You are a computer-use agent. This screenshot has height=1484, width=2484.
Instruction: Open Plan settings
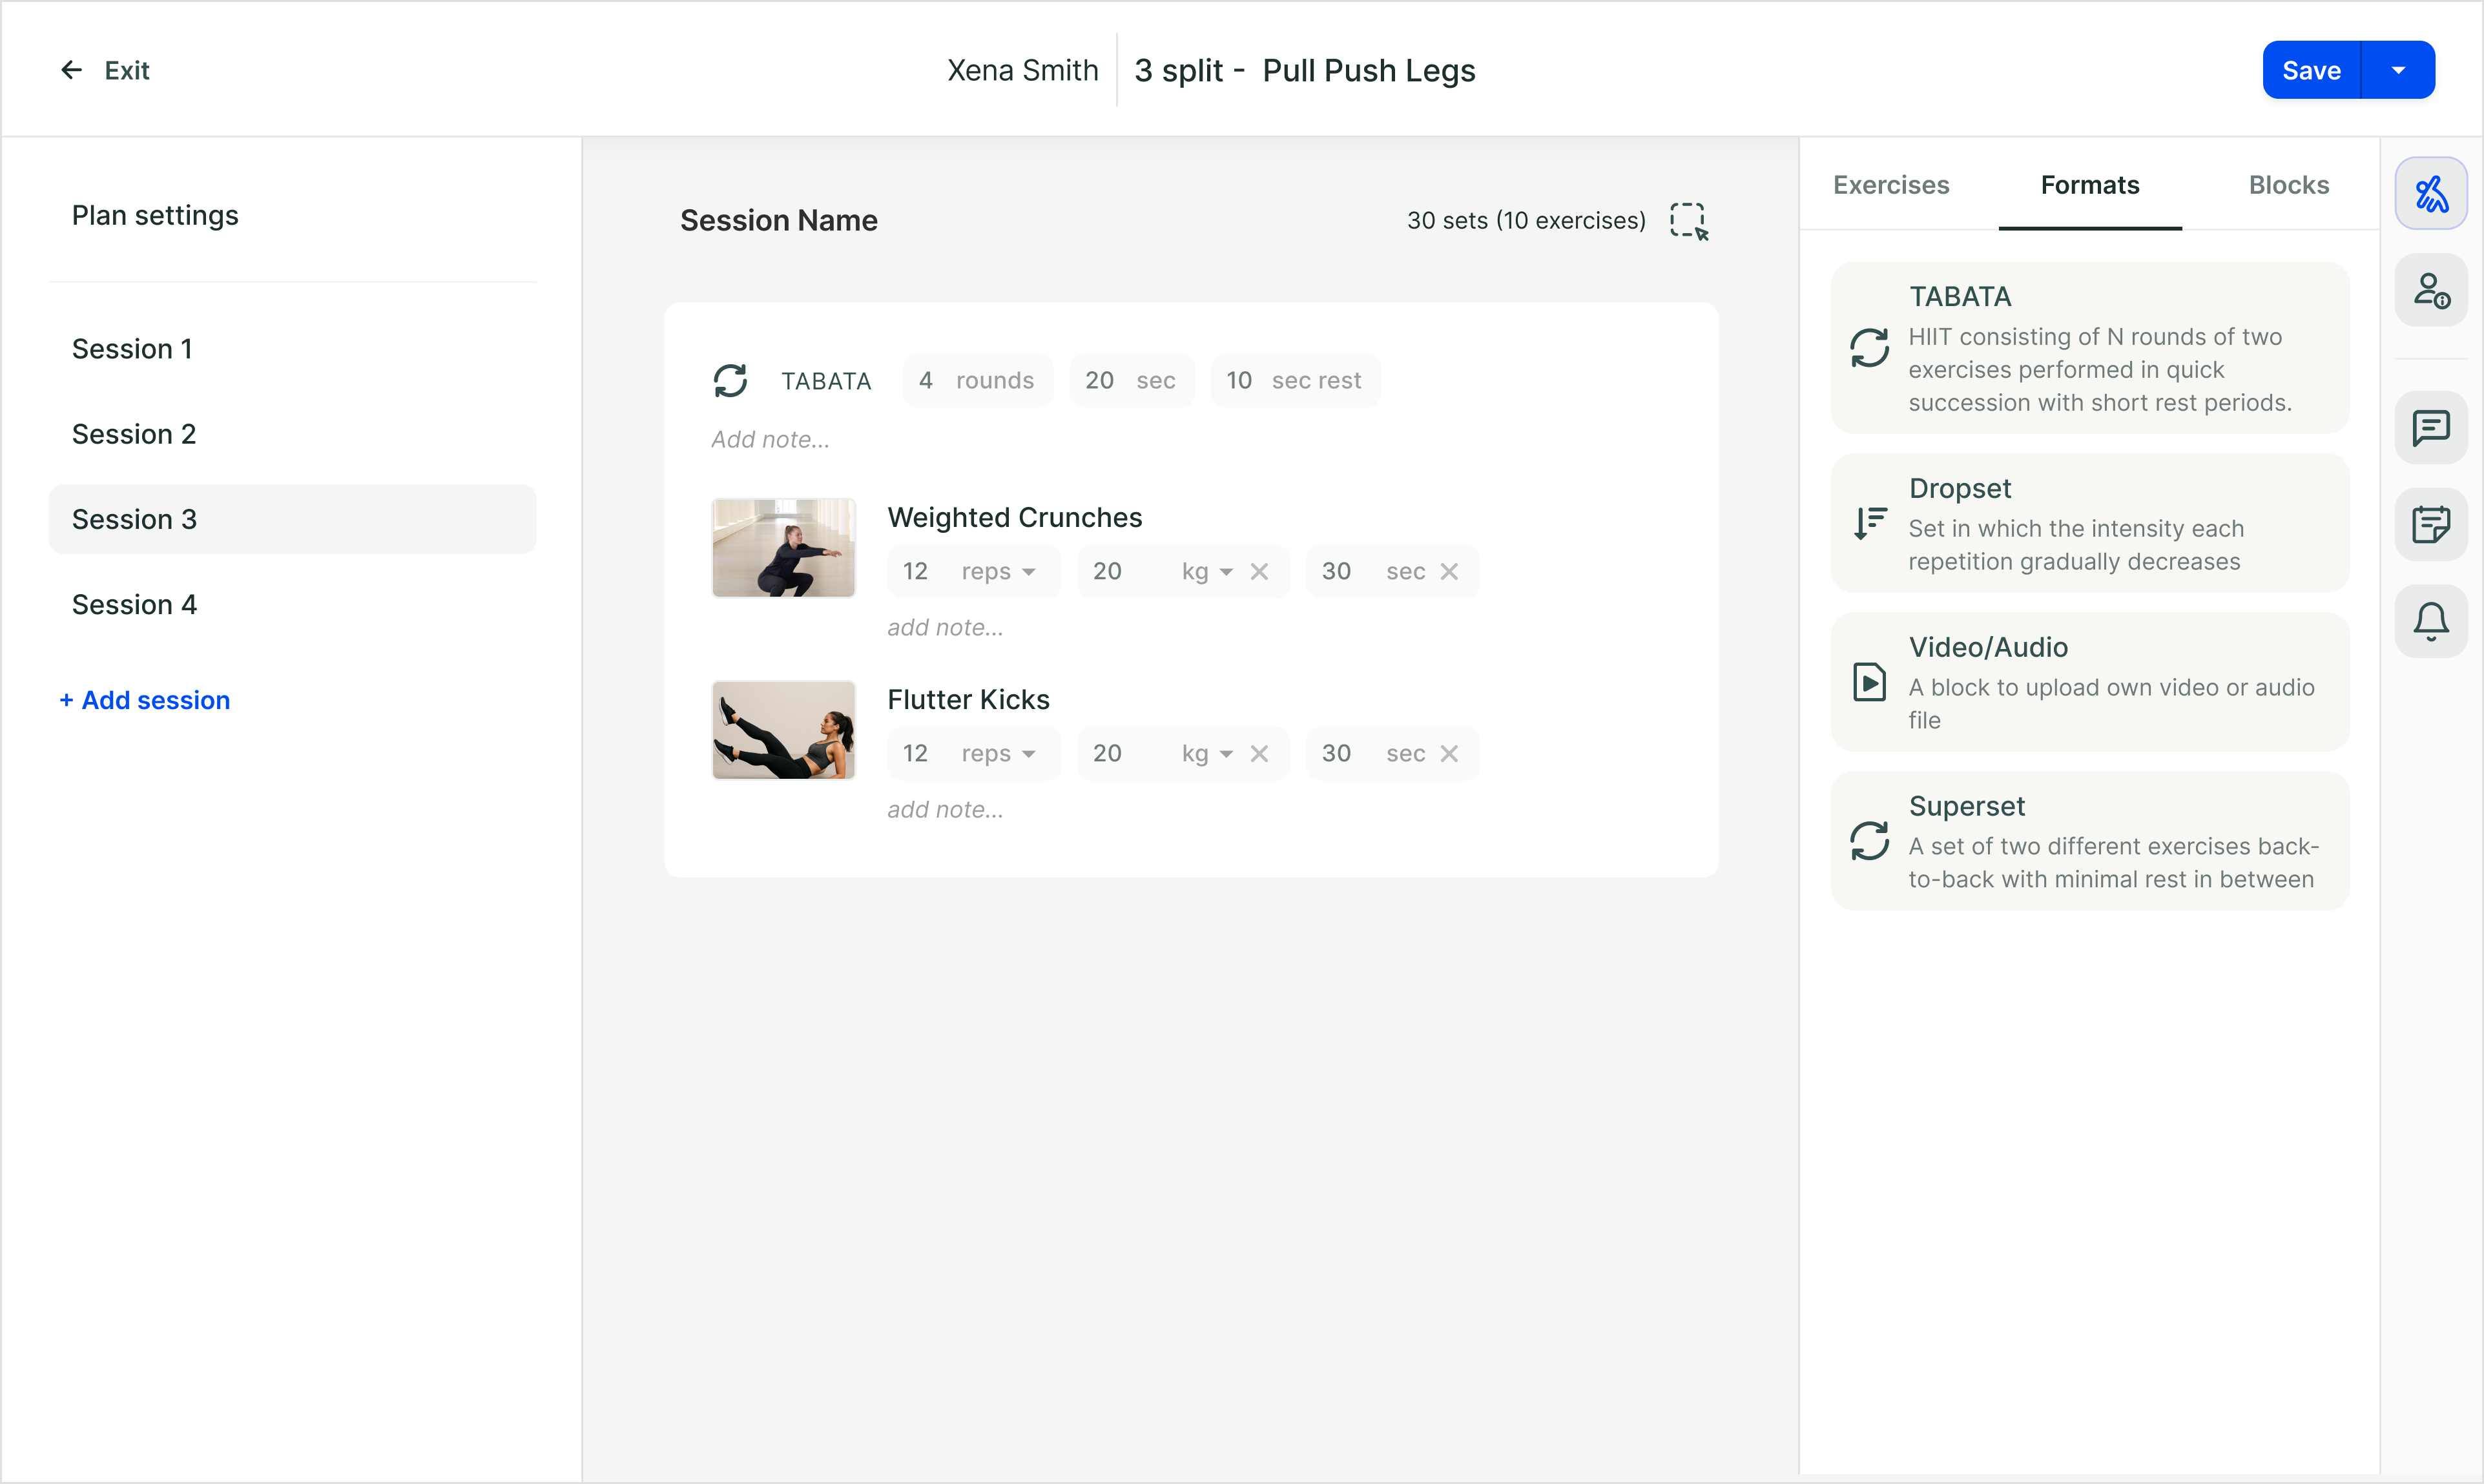point(155,215)
